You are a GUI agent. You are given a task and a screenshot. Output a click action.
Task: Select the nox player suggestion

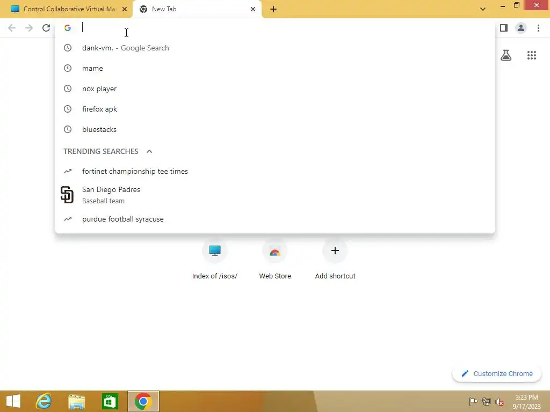tap(275, 89)
